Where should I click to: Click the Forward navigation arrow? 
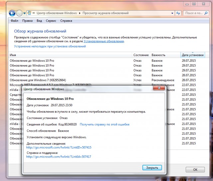pos(19,13)
